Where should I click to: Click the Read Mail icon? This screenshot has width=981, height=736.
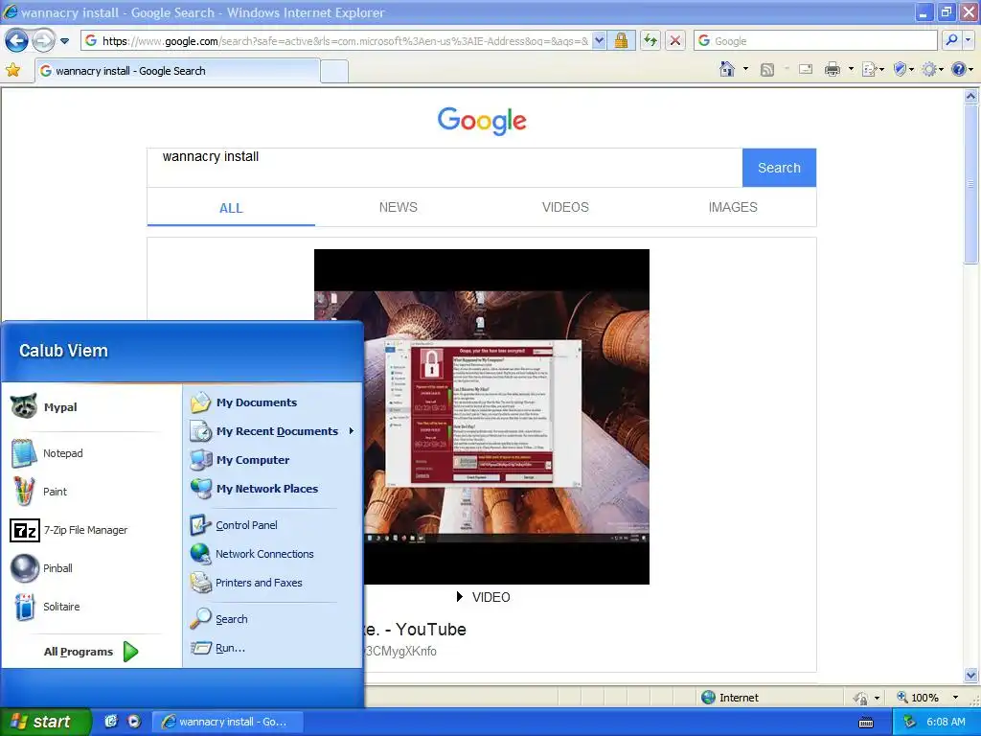(806, 69)
